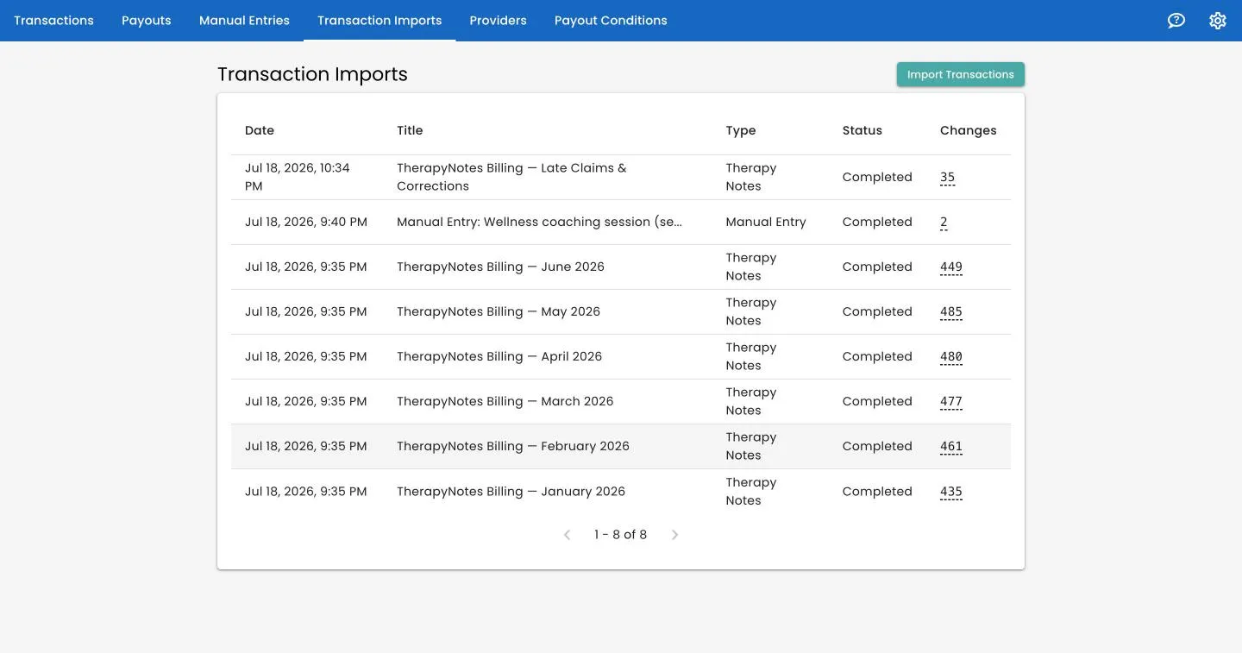
Task: View the 435 changes for January 2026
Action: (951, 492)
